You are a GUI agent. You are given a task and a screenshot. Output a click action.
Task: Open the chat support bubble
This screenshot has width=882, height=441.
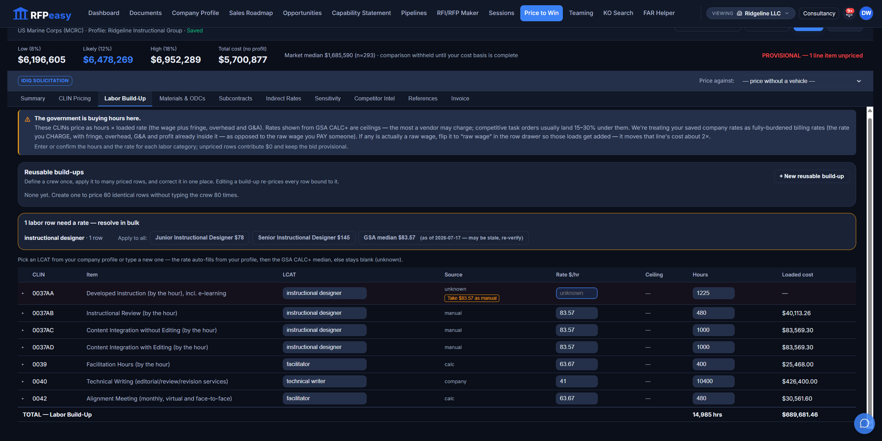(x=864, y=423)
